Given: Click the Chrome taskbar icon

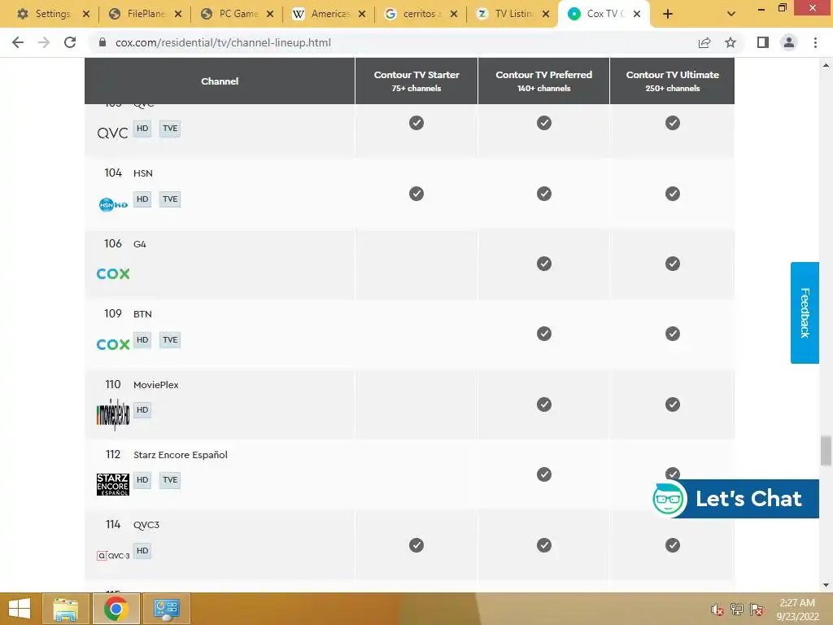Looking at the screenshot, I should 116,609.
